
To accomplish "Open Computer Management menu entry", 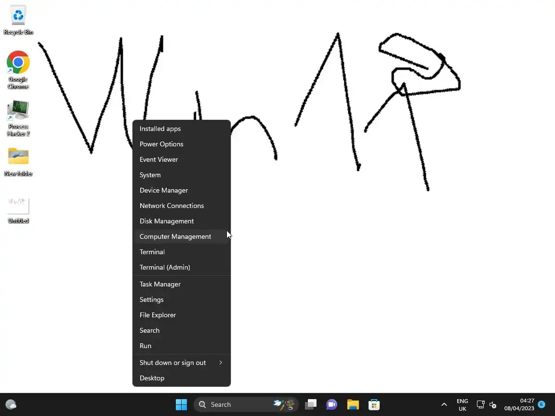I will click(182, 236).
